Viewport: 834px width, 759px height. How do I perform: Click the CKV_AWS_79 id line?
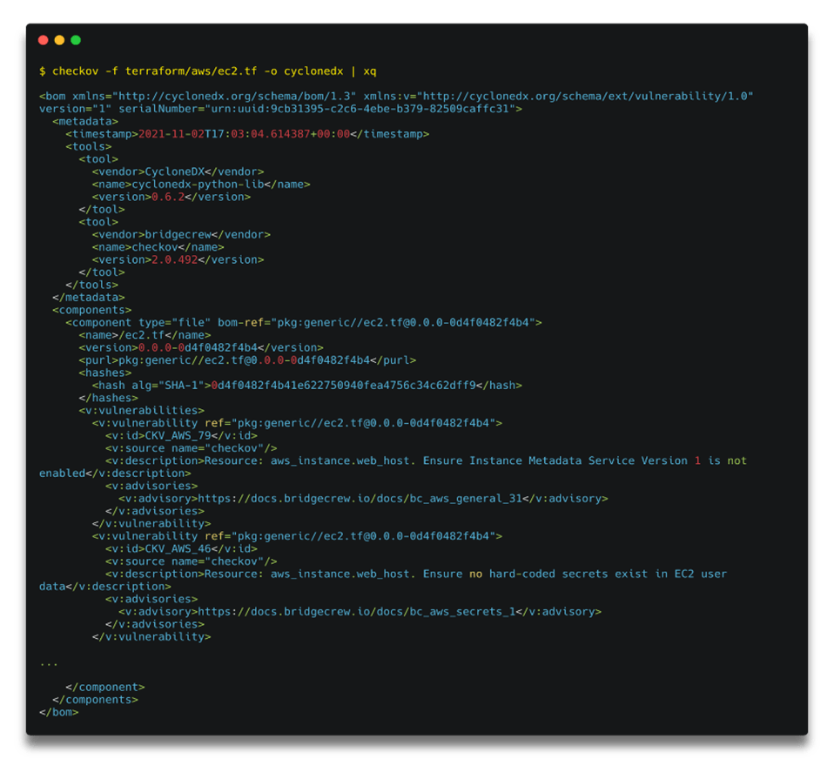coord(181,435)
